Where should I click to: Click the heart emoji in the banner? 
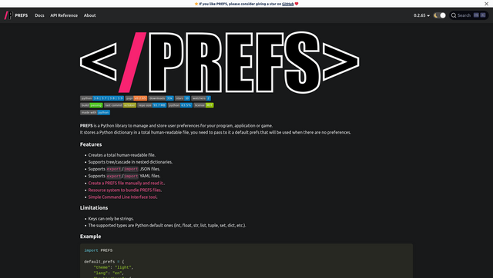(x=297, y=4)
